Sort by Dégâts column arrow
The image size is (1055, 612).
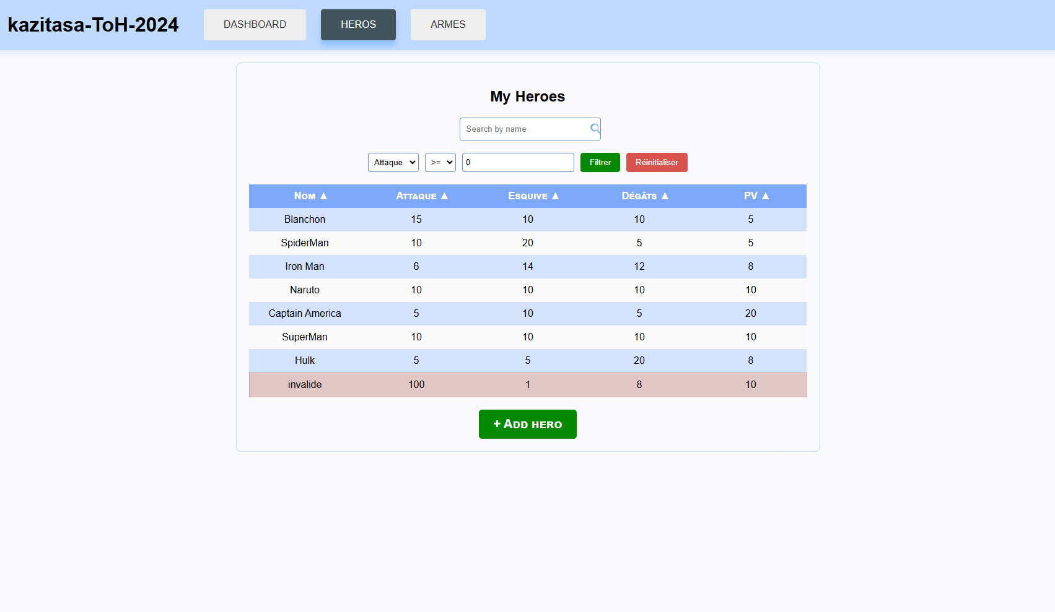coord(665,196)
